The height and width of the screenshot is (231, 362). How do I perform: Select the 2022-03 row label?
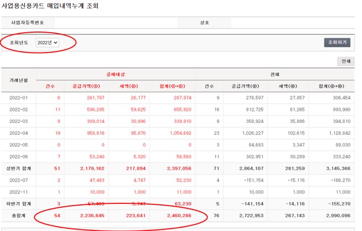point(18,121)
